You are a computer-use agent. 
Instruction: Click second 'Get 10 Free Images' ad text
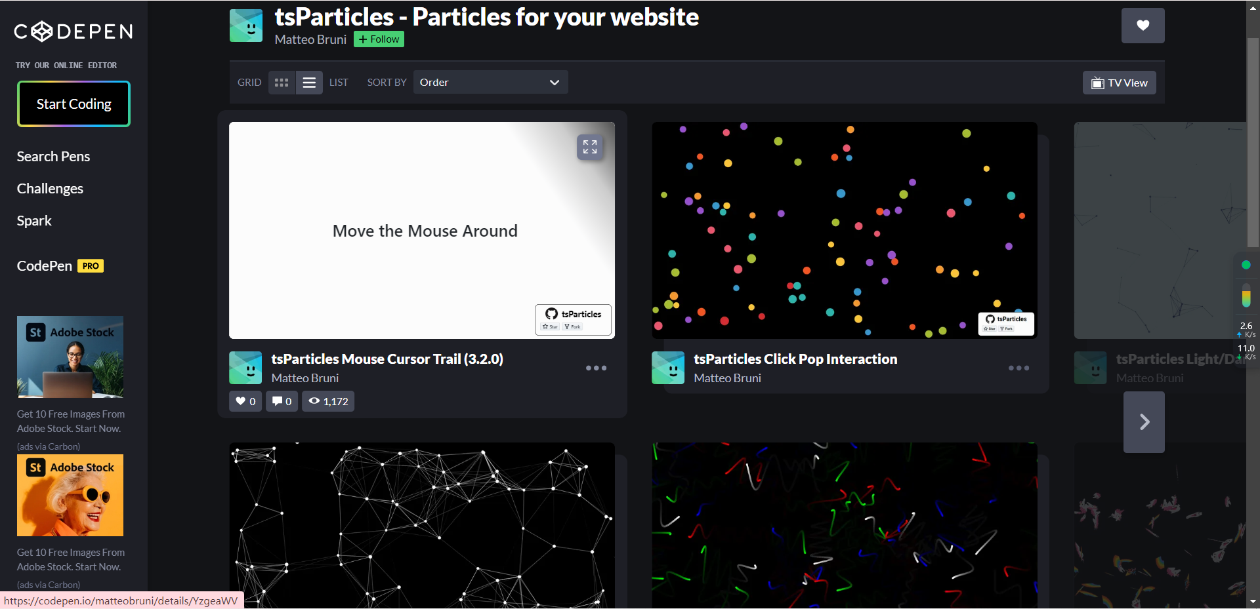[x=70, y=560]
